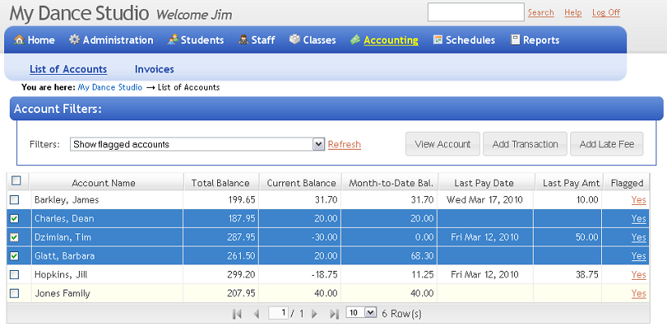Click the Home house icon
The height and width of the screenshot is (327, 667).
tap(19, 40)
